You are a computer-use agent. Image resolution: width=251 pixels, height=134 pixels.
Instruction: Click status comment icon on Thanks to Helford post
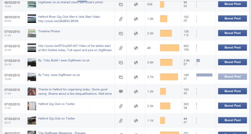[121, 91]
